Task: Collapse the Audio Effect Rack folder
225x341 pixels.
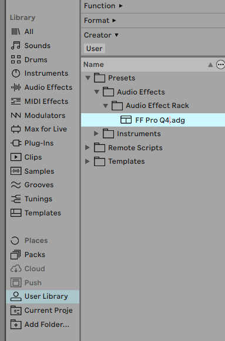Action: (x=106, y=106)
